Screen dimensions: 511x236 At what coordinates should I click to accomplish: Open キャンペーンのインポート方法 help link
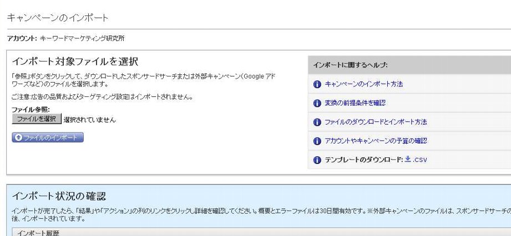[x=364, y=84]
